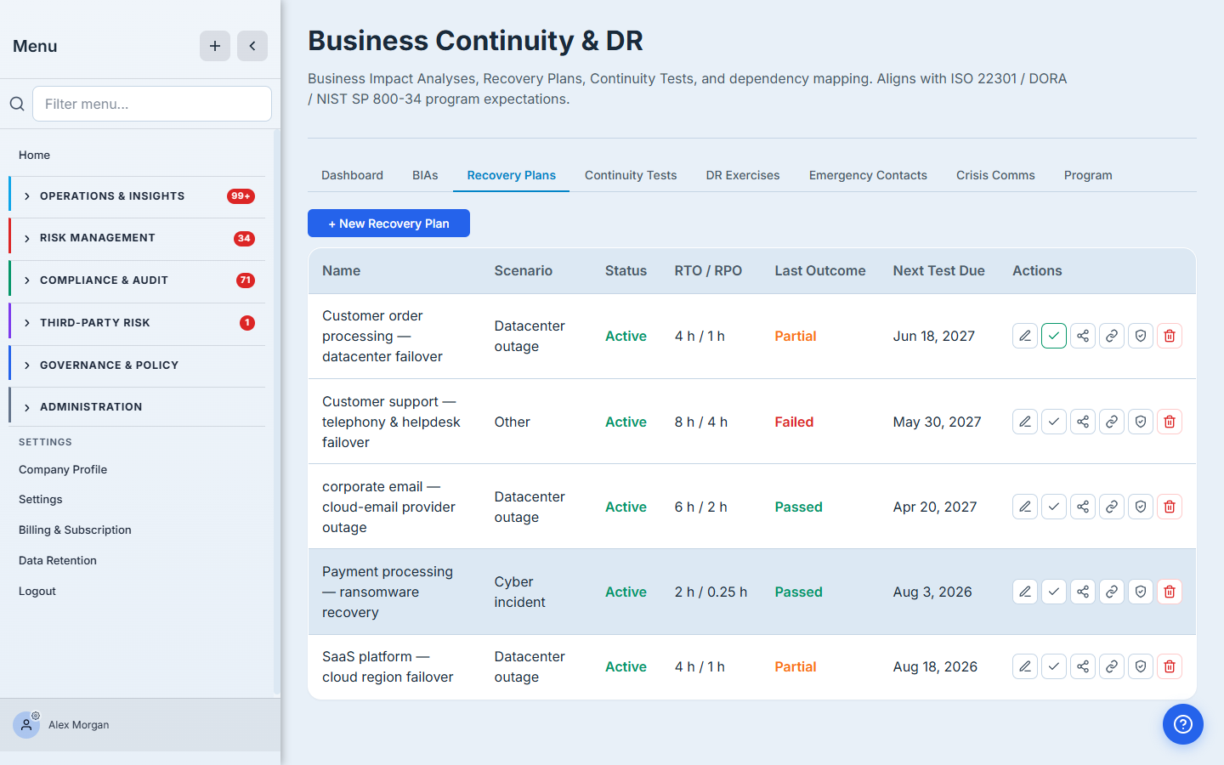Edit the Customer support telephony plan
Viewport: 1224px width, 765px height.
1025,422
